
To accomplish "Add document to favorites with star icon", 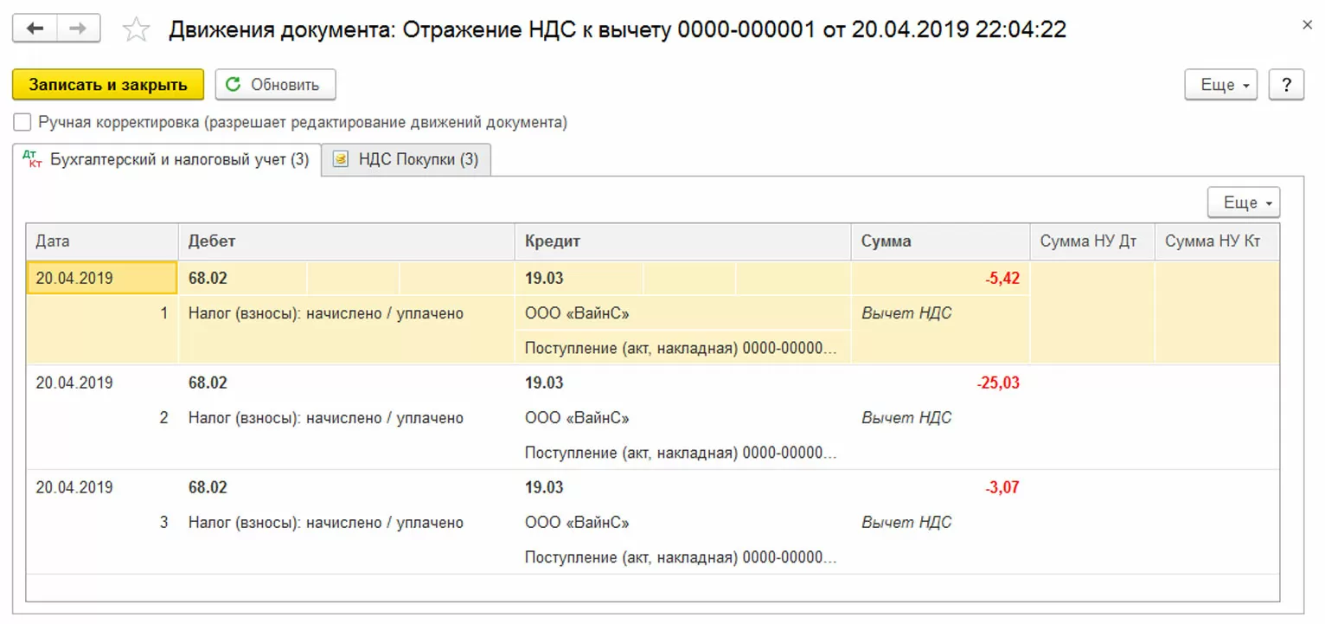I will point(136,30).
